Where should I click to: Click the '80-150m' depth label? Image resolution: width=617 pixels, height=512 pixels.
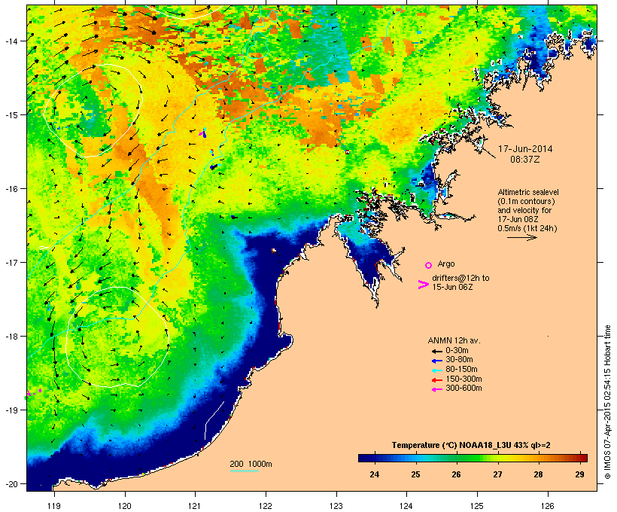point(461,370)
